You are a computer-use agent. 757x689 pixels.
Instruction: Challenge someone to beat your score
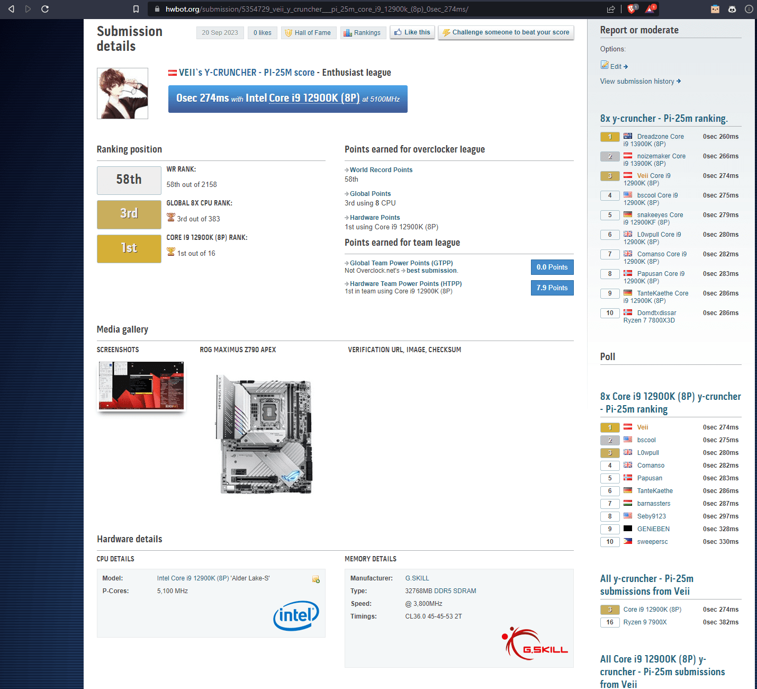click(x=506, y=32)
